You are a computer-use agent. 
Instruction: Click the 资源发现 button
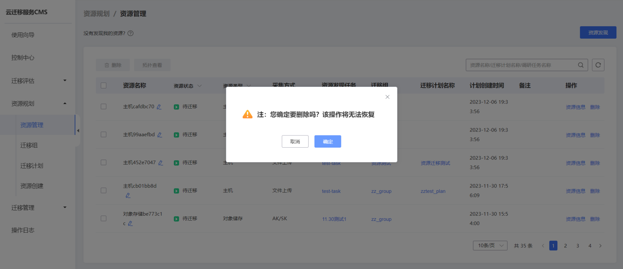(x=598, y=32)
